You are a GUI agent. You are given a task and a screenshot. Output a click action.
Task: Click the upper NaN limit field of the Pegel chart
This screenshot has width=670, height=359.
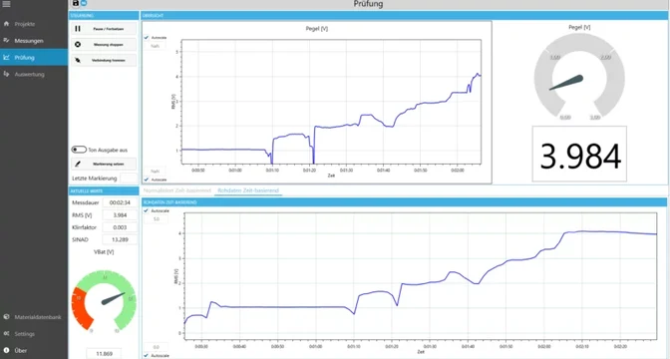[x=156, y=46]
